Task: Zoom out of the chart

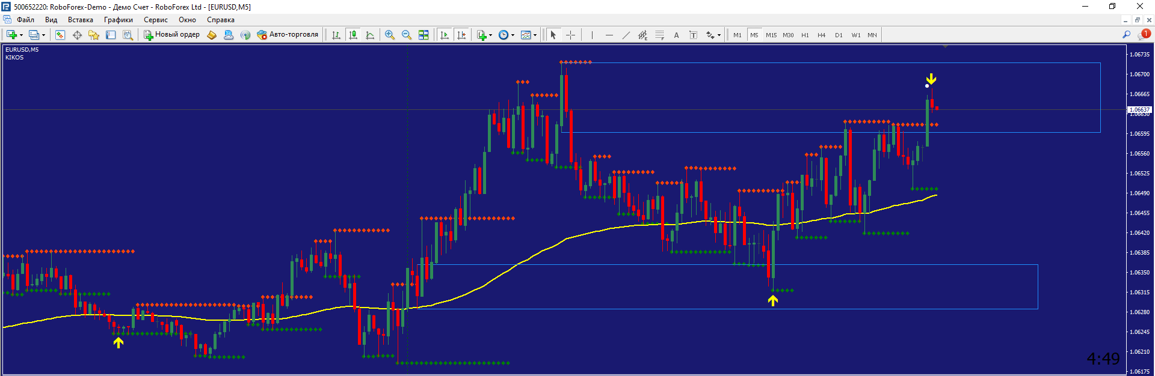Action: (x=407, y=35)
